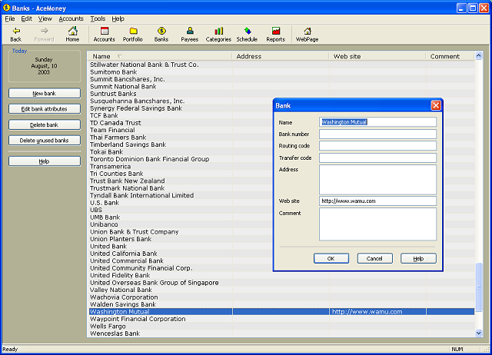The image size is (492, 355).
Task: Open the Reports toolbar icon
Action: [275, 34]
